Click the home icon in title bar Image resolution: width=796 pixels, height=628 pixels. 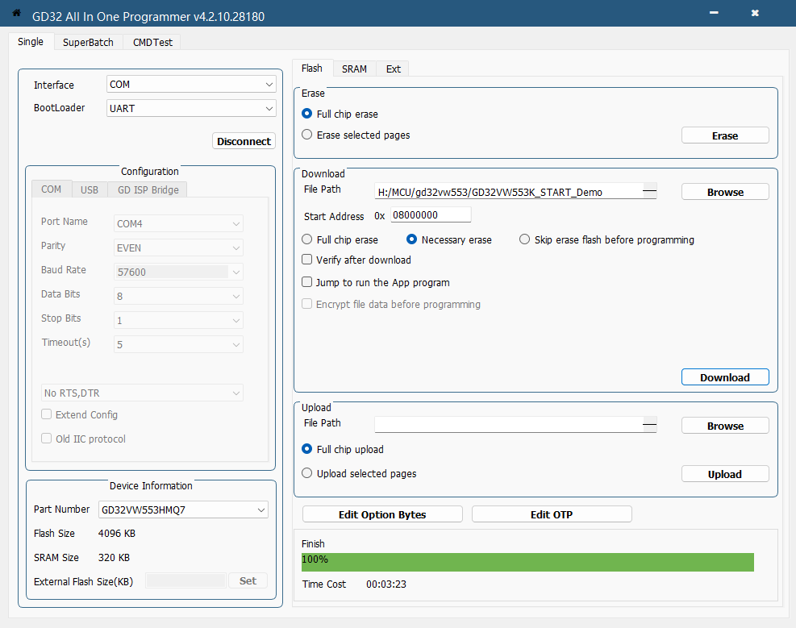point(16,14)
